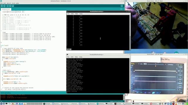Click the lower terminal's vertical scrollbar
This screenshot has width=188, height=105.
click(x=130, y=76)
